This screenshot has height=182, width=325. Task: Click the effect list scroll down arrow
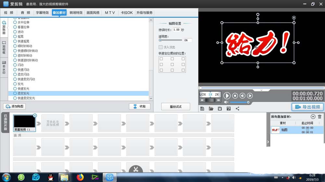pyautogui.click(x=151, y=98)
